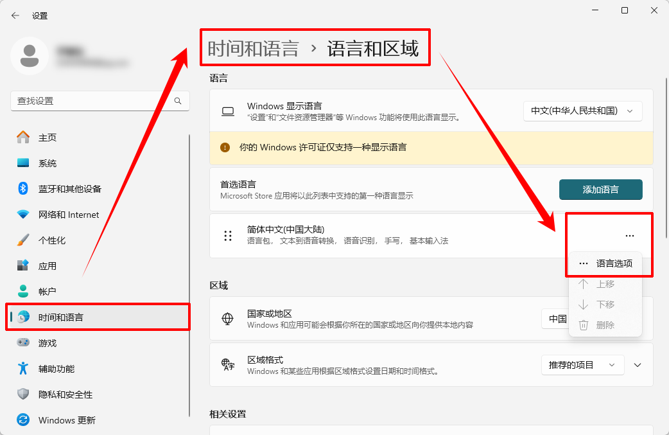Maximize the Settings window

[625, 10]
